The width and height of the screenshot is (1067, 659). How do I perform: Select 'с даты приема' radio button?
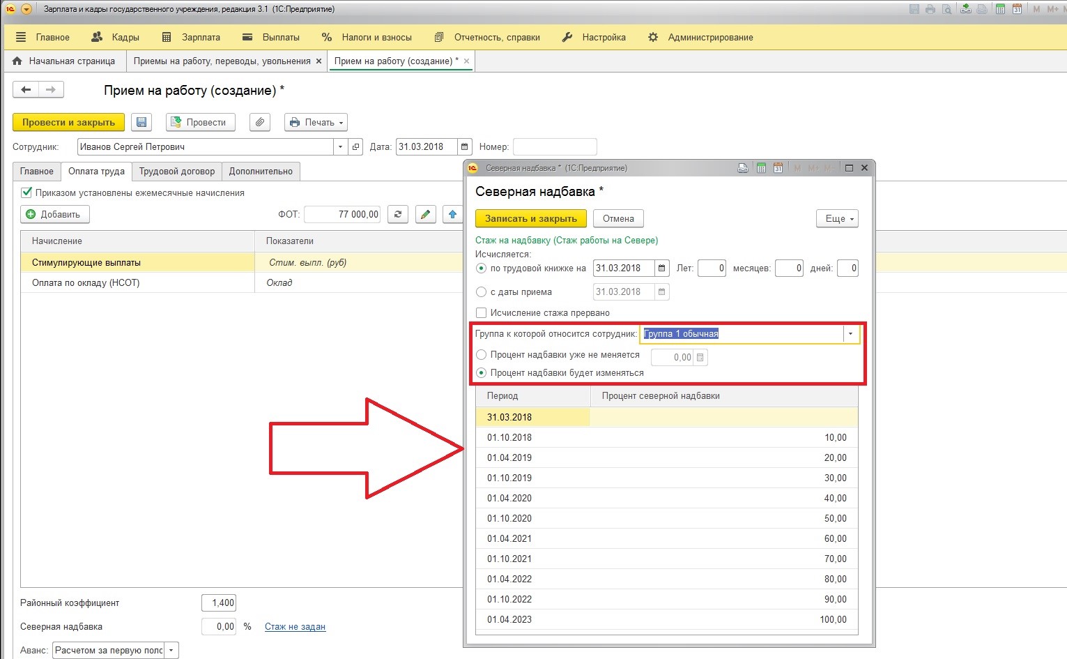(481, 291)
